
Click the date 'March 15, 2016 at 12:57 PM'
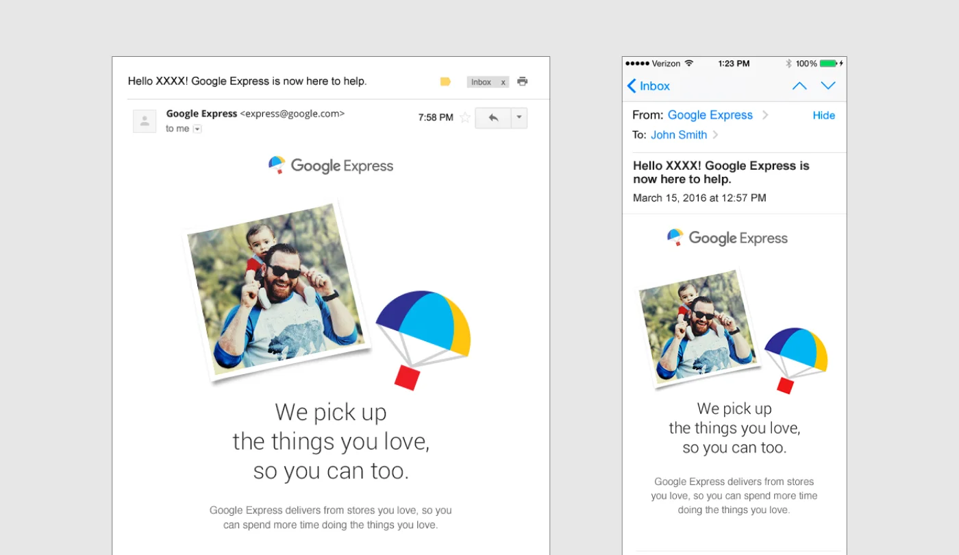pyautogui.click(x=699, y=198)
